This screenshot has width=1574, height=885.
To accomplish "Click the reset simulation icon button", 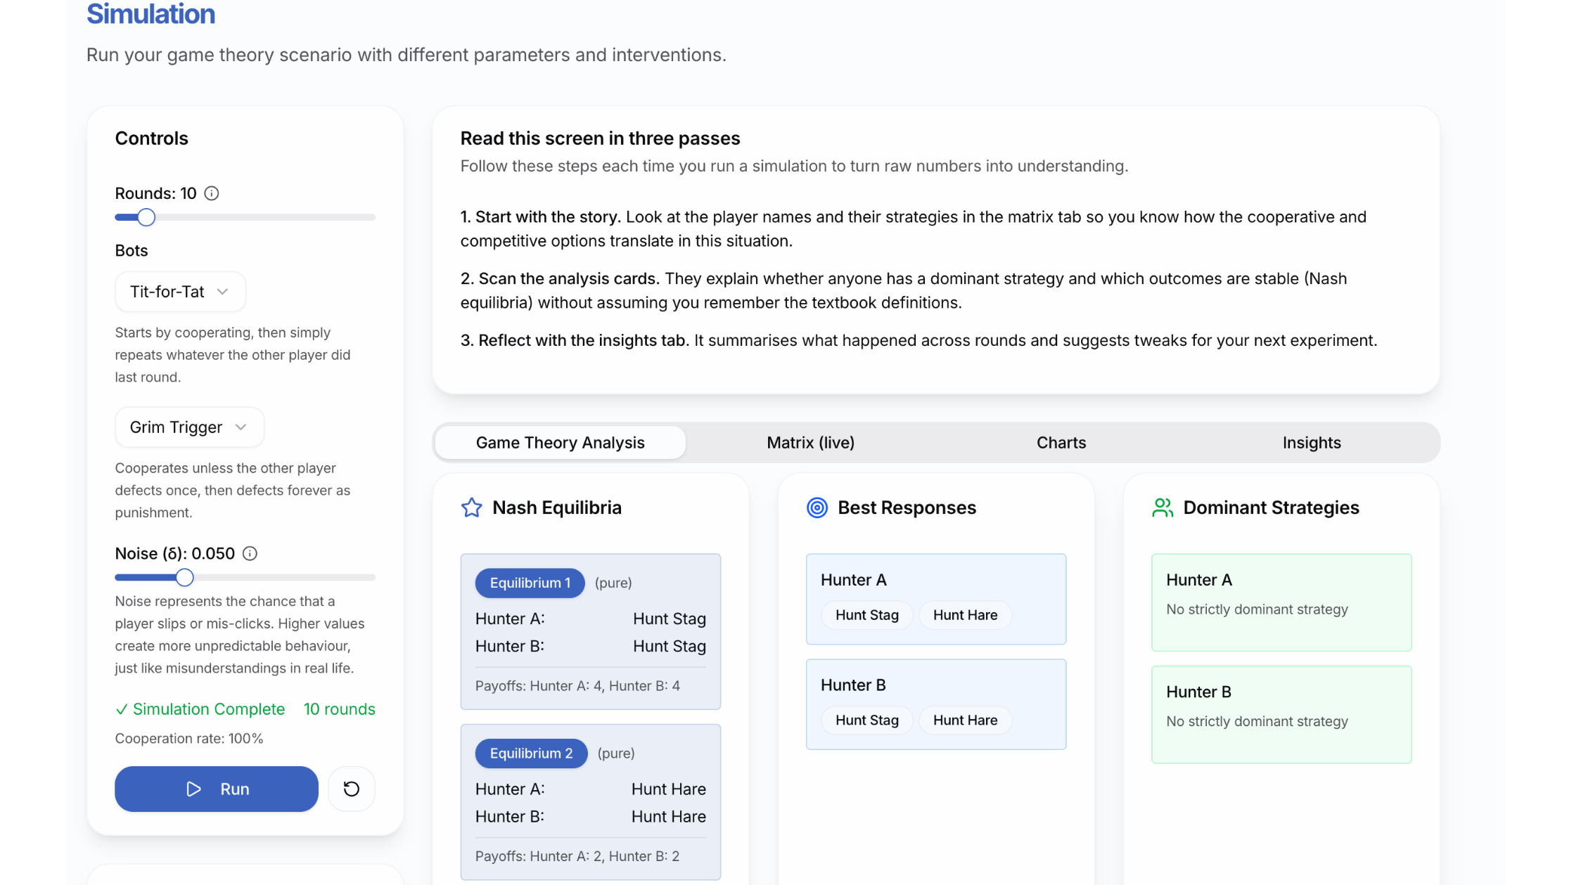I will point(351,789).
